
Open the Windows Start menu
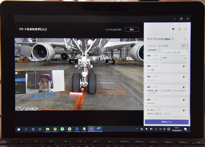19,129
